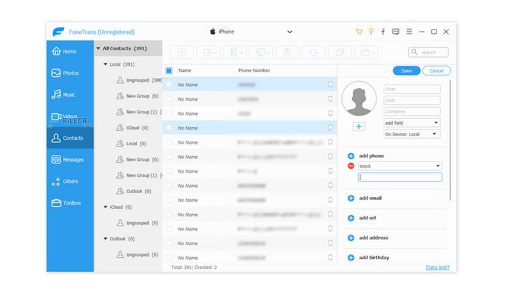Click the import contacts toolbar icon
Image resolution: width=506 pixels, height=293 pixels.
[208, 52]
